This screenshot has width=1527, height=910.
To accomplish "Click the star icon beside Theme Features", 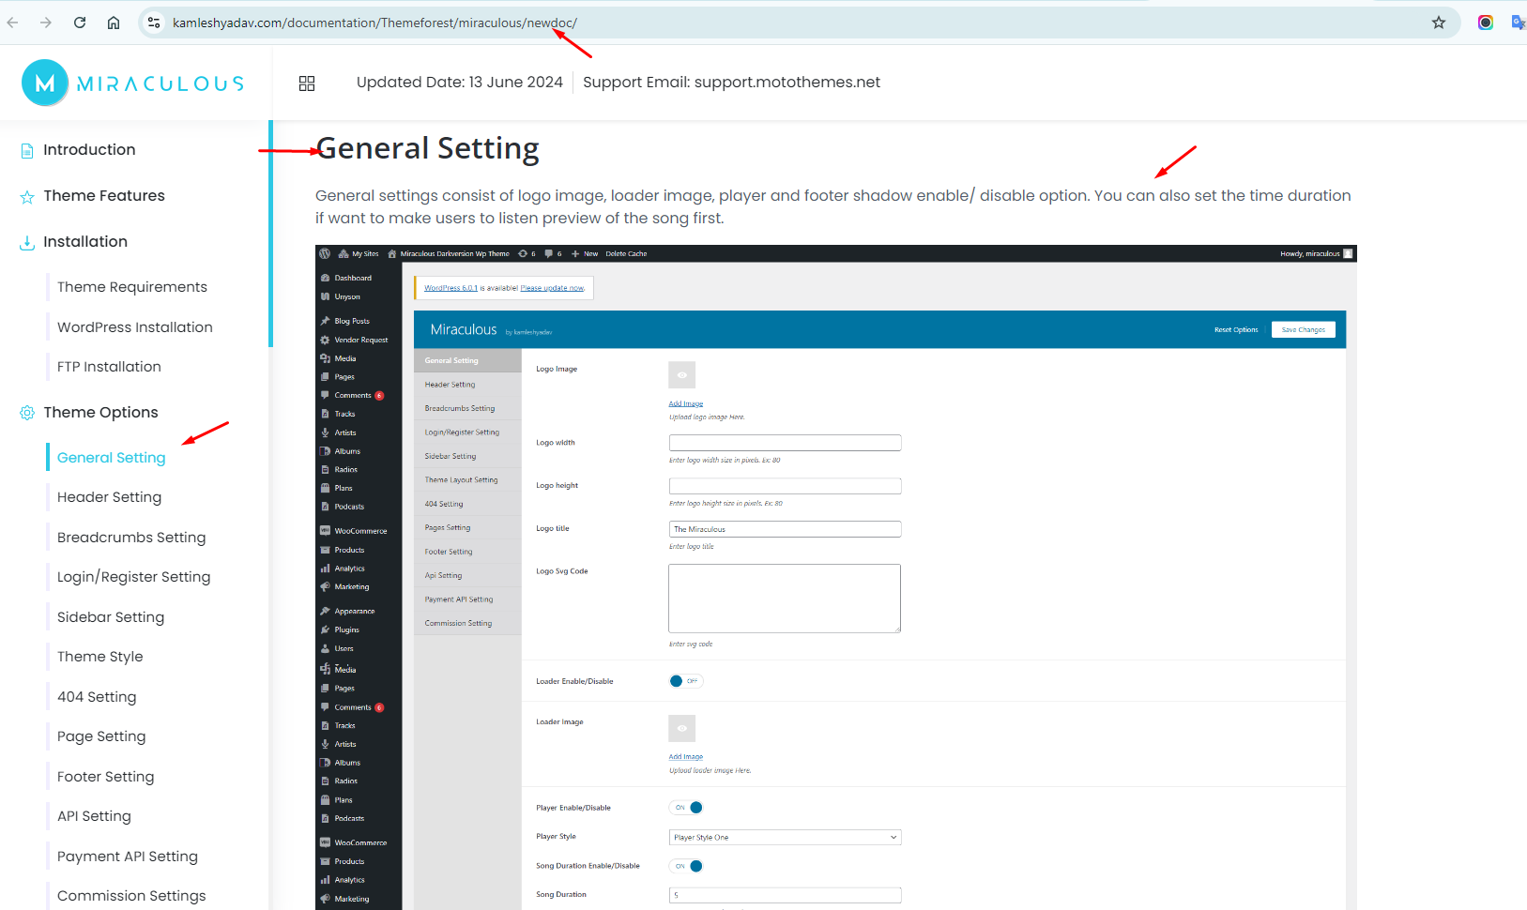I will (x=27, y=196).
